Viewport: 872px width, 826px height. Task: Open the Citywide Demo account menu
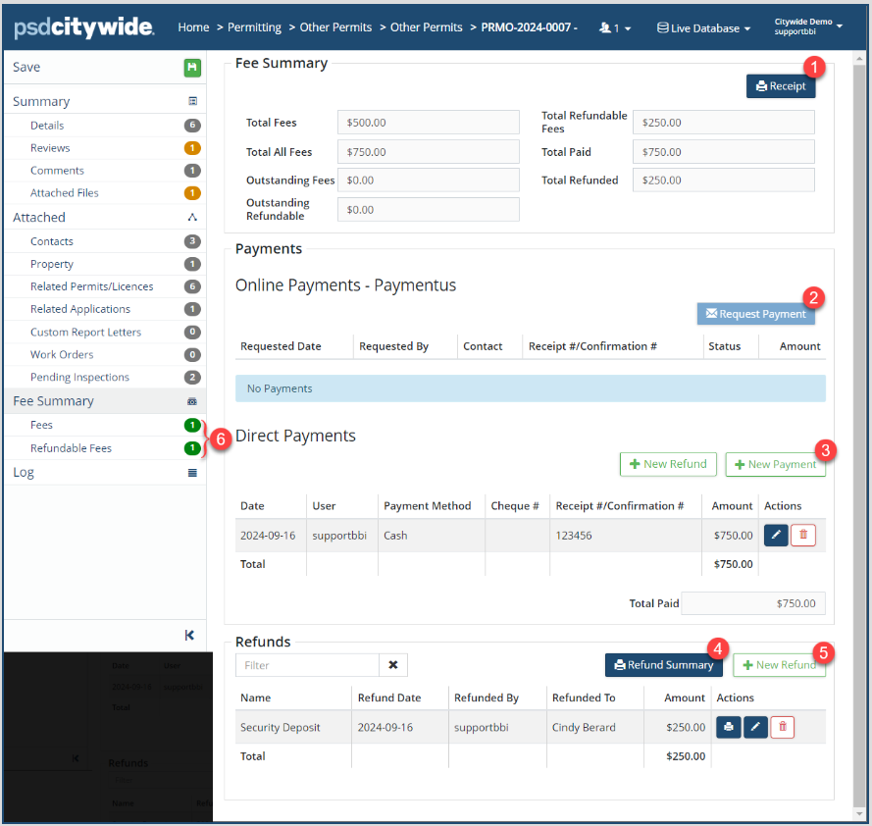[808, 26]
